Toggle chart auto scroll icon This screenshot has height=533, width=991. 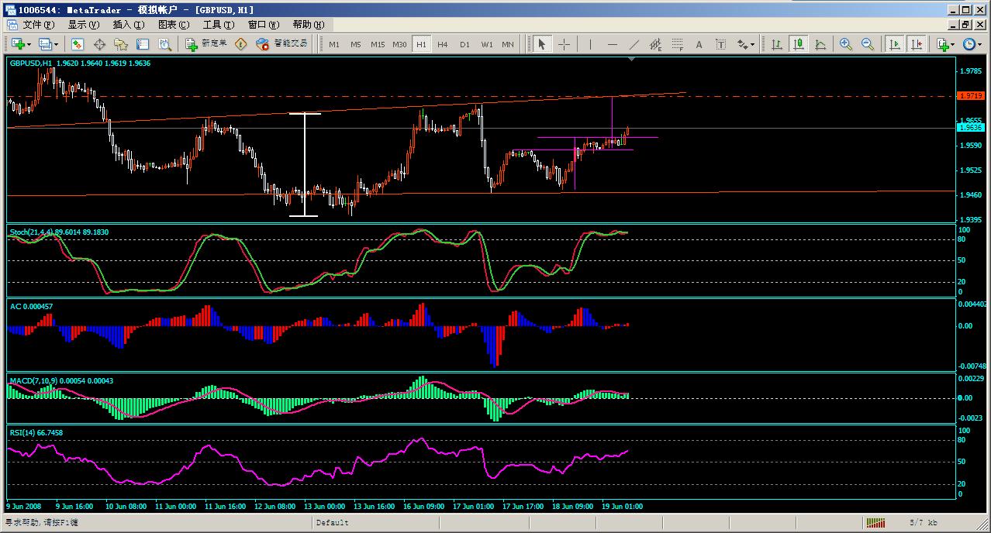(x=895, y=44)
